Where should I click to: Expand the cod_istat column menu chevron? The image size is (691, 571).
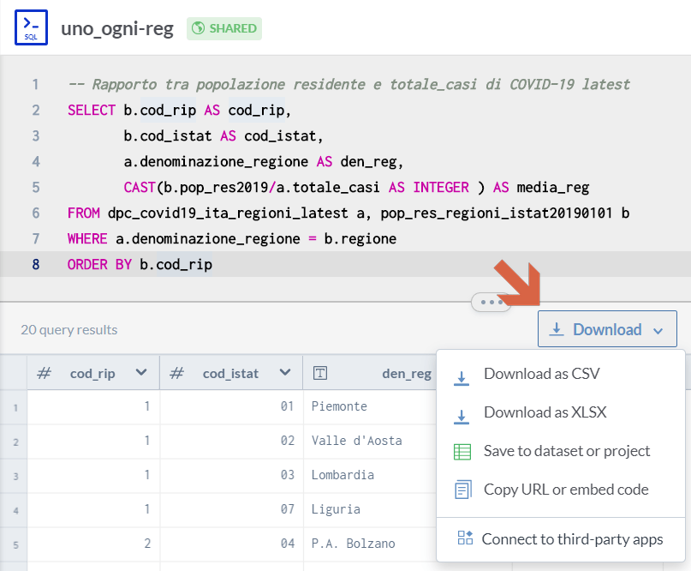click(x=284, y=373)
